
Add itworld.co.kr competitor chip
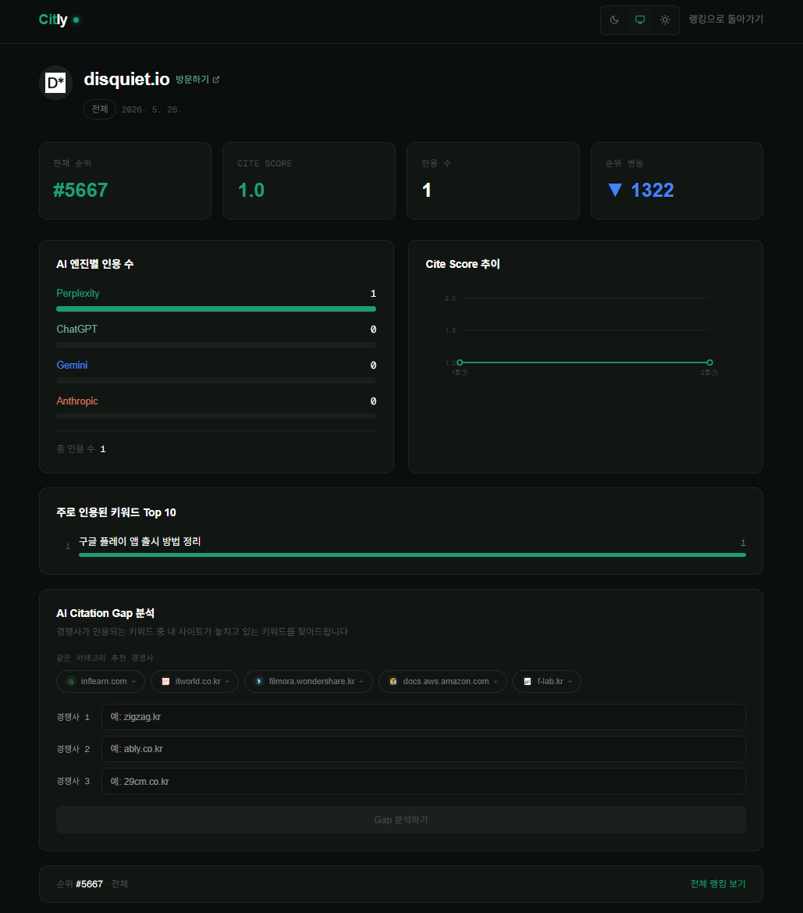pyautogui.click(x=194, y=681)
